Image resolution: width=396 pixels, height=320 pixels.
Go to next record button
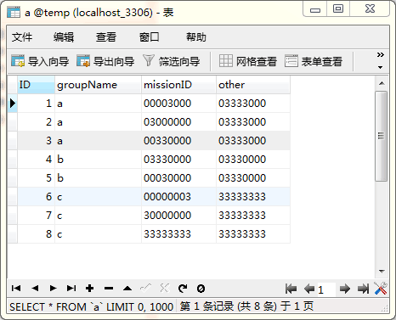[53, 289]
